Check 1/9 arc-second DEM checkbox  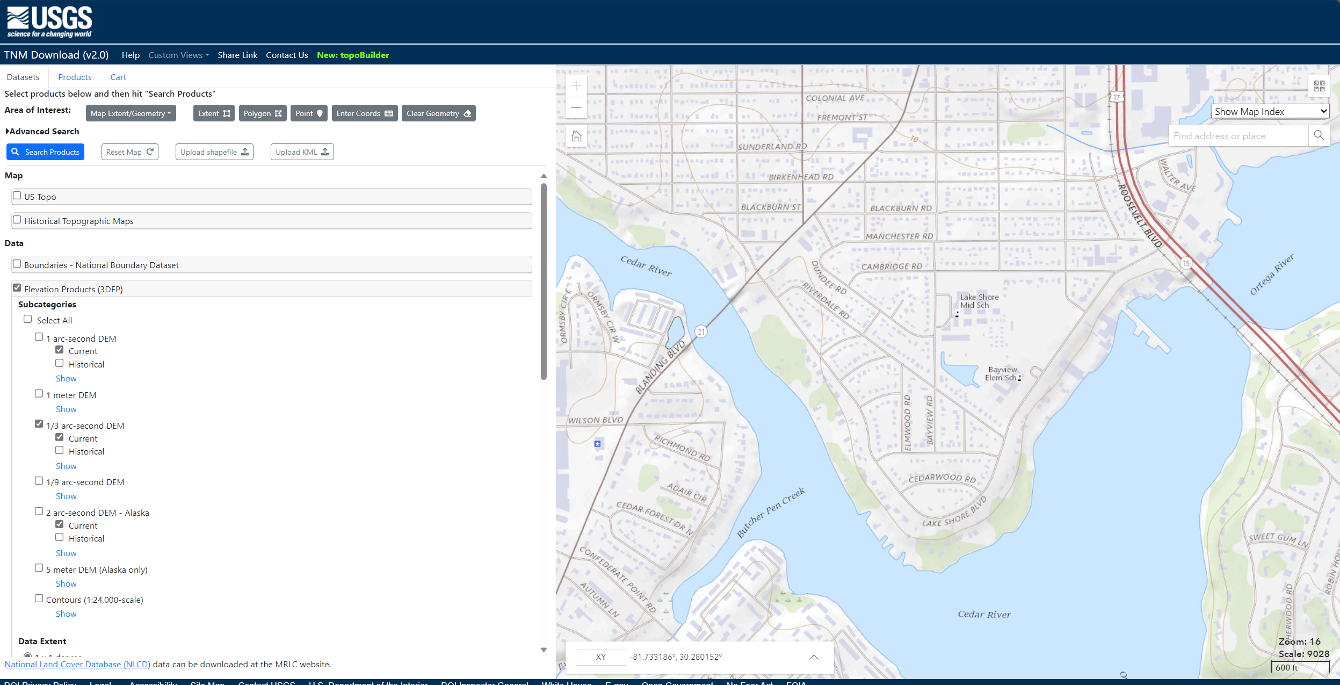[39, 481]
